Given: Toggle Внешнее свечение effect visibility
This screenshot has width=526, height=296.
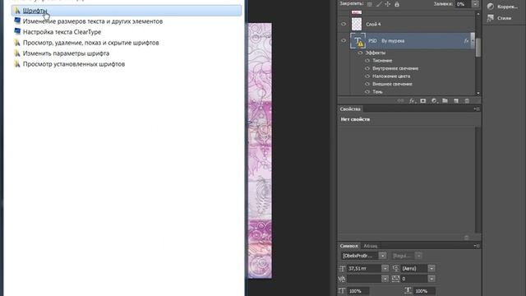Looking at the screenshot, I should (367, 84).
